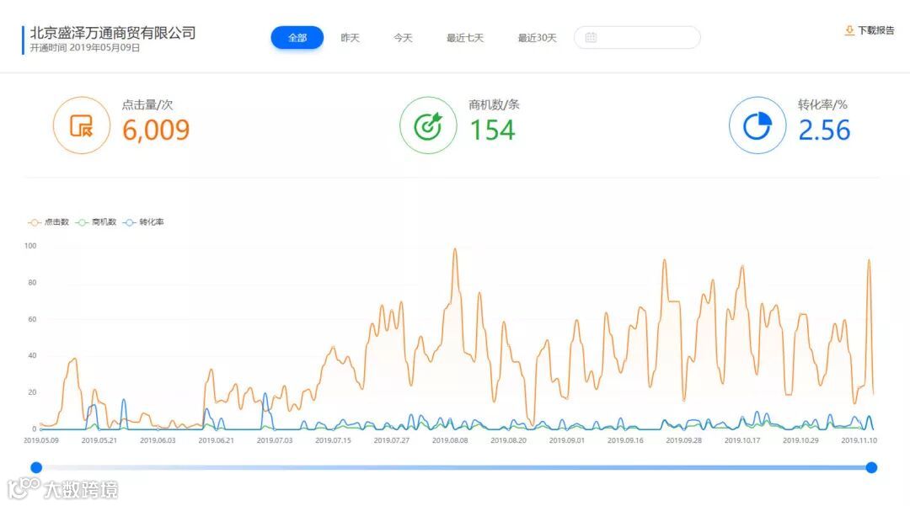Click the blue 转化率 pie chart icon
This screenshot has height=506, width=910.
757,125
